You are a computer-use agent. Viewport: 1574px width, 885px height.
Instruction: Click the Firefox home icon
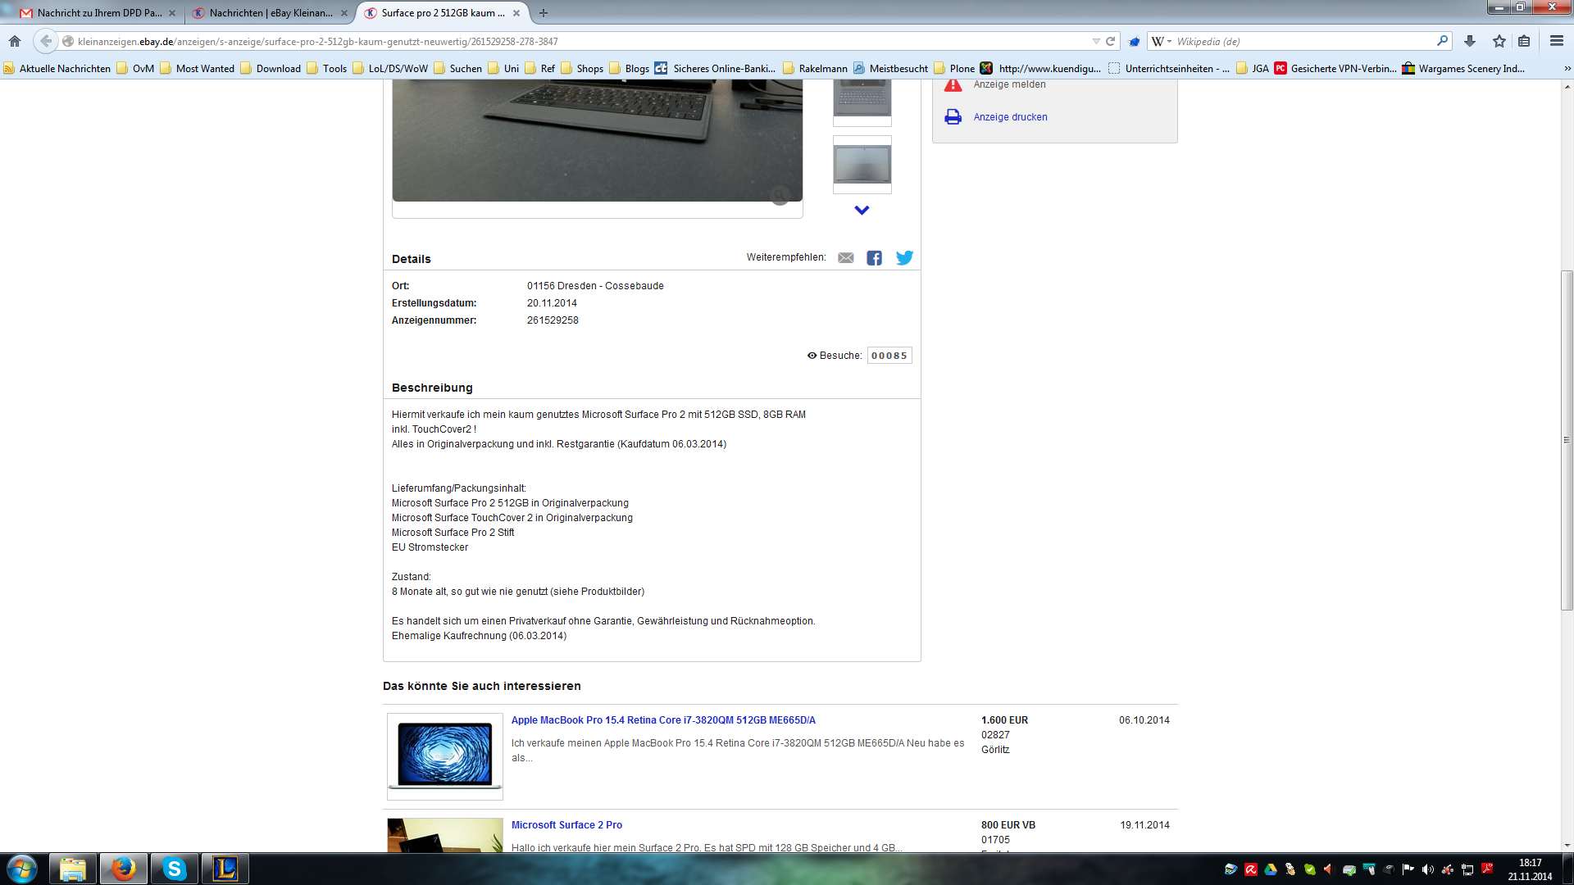coord(15,41)
